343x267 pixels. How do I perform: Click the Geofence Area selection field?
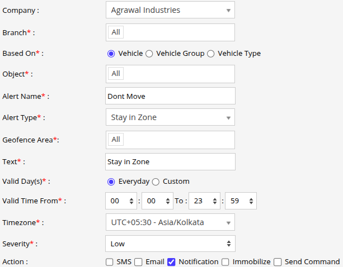[x=170, y=140]
